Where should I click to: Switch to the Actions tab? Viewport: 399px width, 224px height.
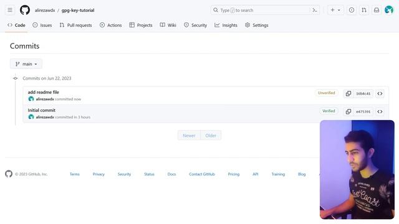111,25
